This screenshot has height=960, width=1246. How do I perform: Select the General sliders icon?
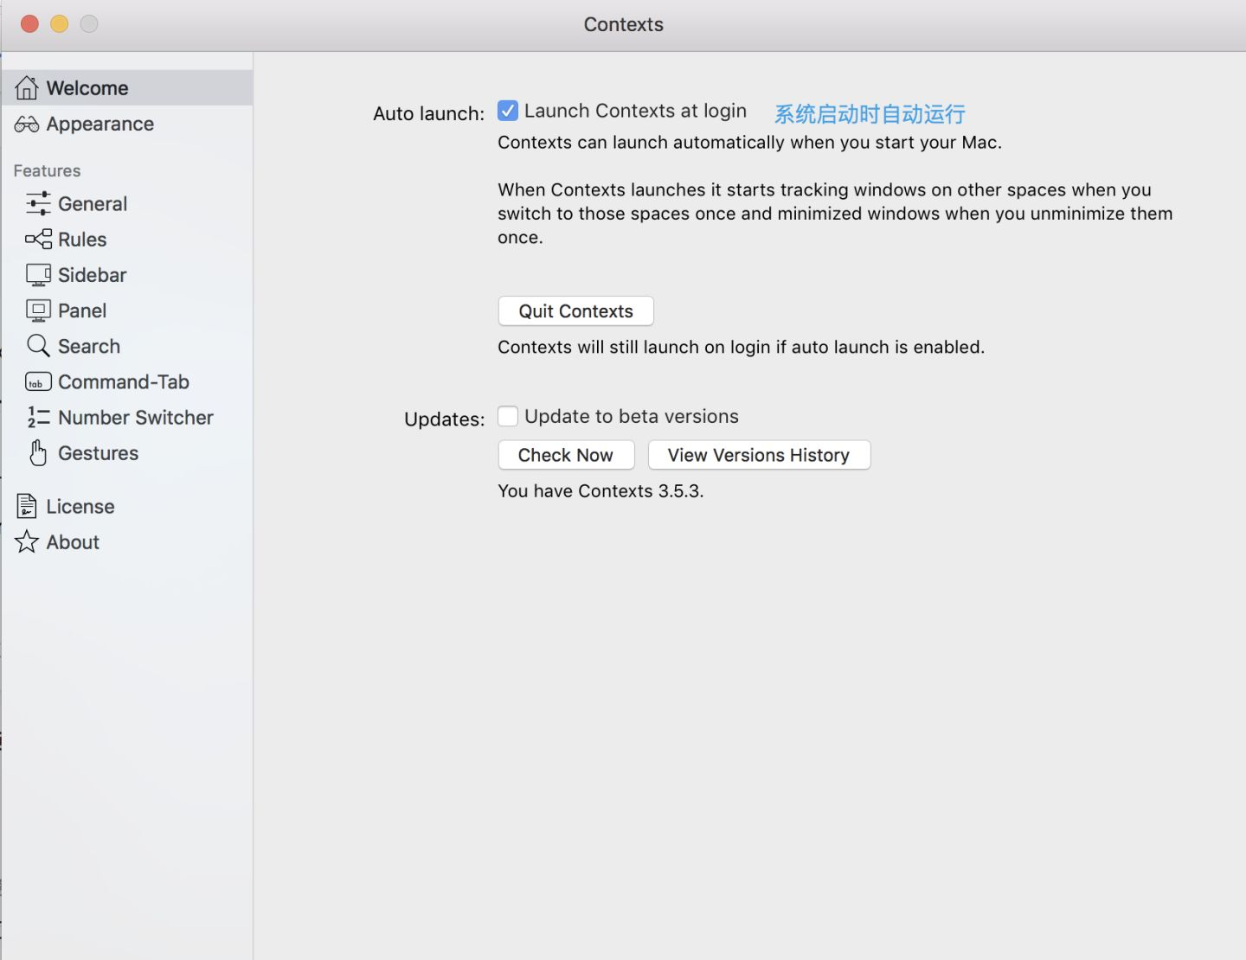[38, 204]
